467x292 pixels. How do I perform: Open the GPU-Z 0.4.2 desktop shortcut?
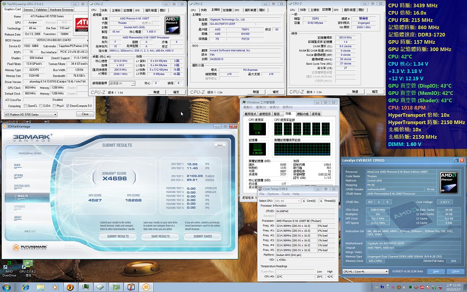(x=28, y=269)
